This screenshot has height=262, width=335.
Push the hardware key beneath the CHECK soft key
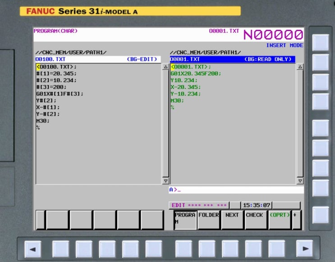[x=253, y=248]
